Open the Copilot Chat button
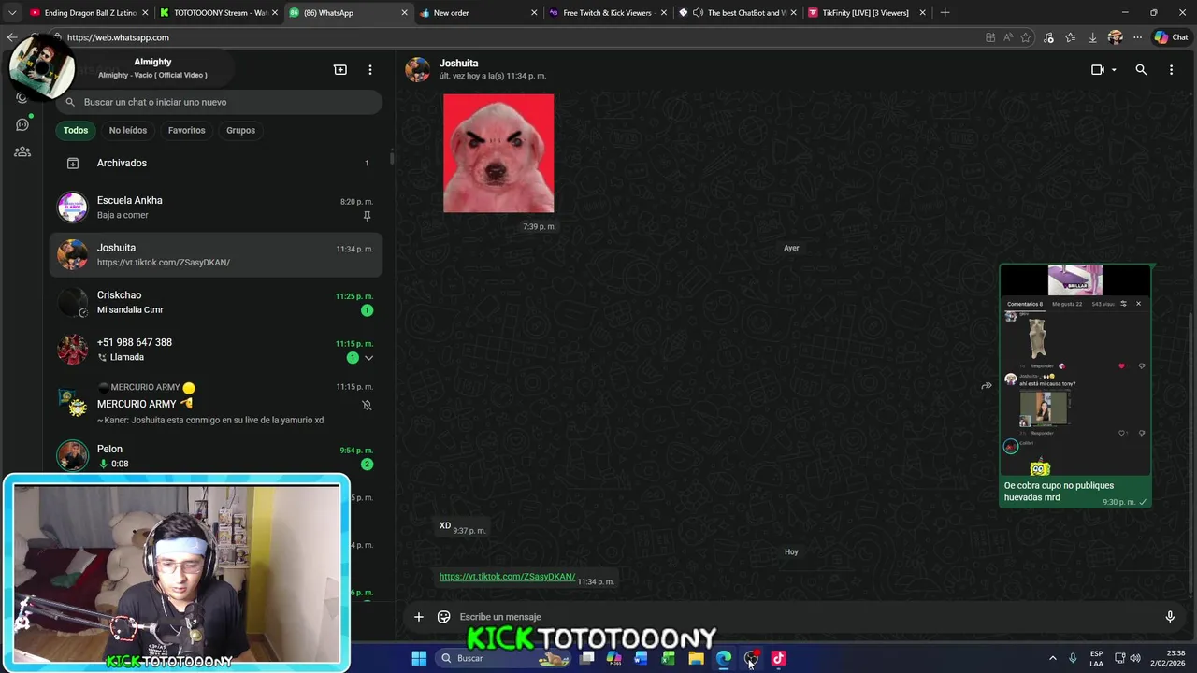Image resolution: width=1197 pixels, height=673 pixels. (1172, 37)
